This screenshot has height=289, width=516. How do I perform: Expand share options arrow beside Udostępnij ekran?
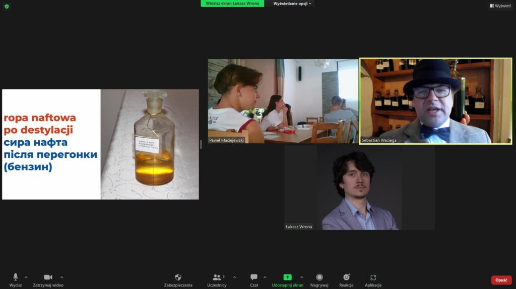pyautogui.click(x=302, y=277)
